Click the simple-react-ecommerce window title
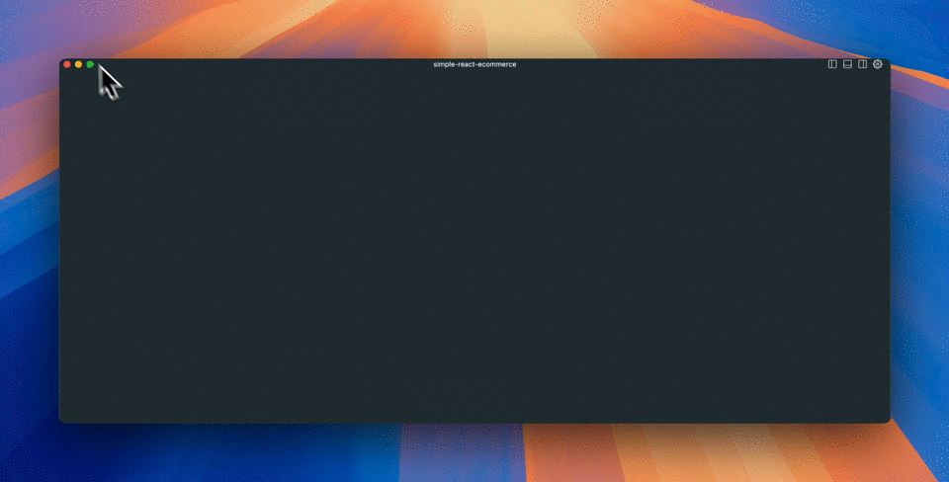The width and height of the screenshot is (949, 482). click(x=474, y=64)
